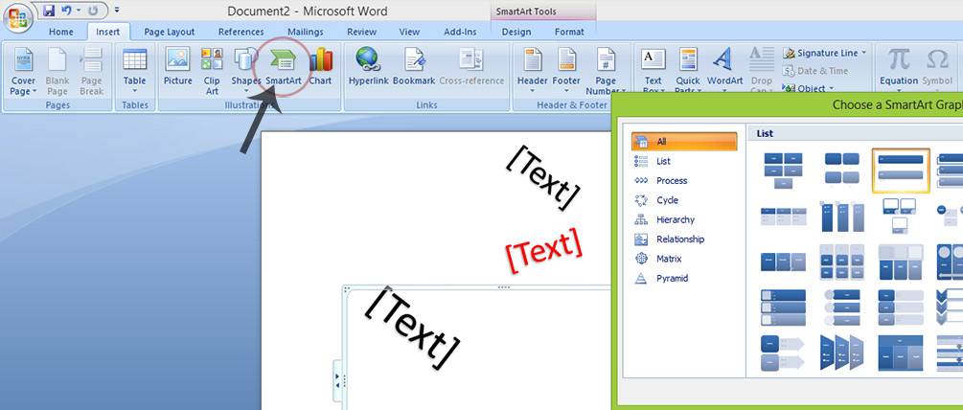Open the Table insert menu
Screen dimensions: 963x410
pyautogui.click(x=134, y=71)
